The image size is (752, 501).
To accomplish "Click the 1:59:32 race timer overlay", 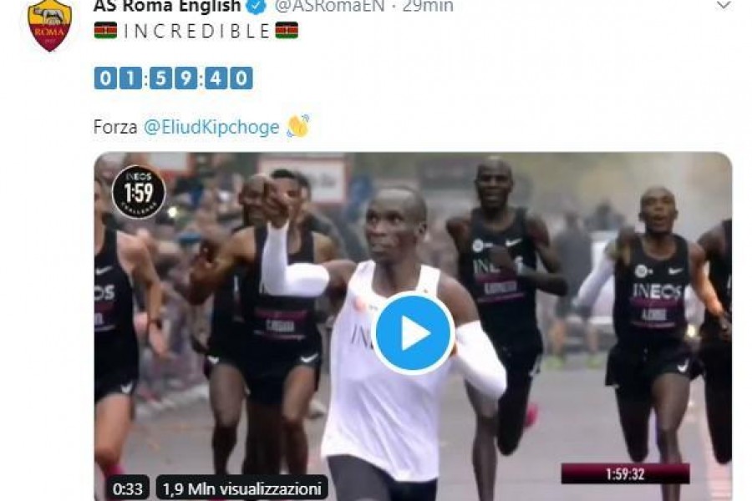I will pos(625,473).
